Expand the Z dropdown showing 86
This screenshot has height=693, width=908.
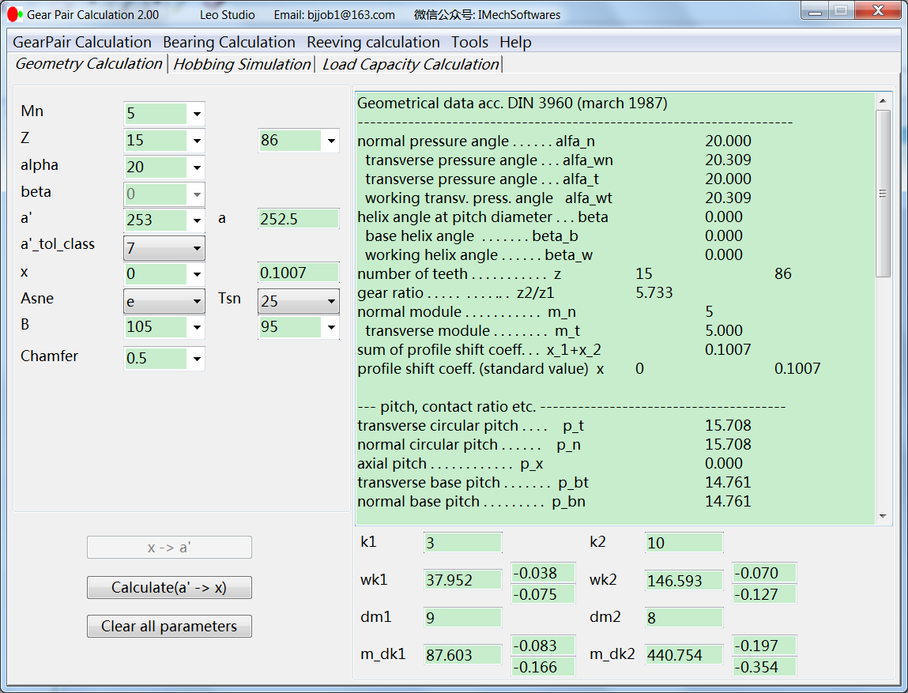tap(331, 140)
